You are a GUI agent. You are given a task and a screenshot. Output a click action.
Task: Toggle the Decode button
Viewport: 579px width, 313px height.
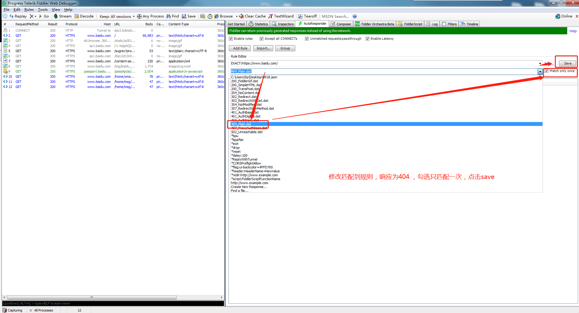click(84, 16)
